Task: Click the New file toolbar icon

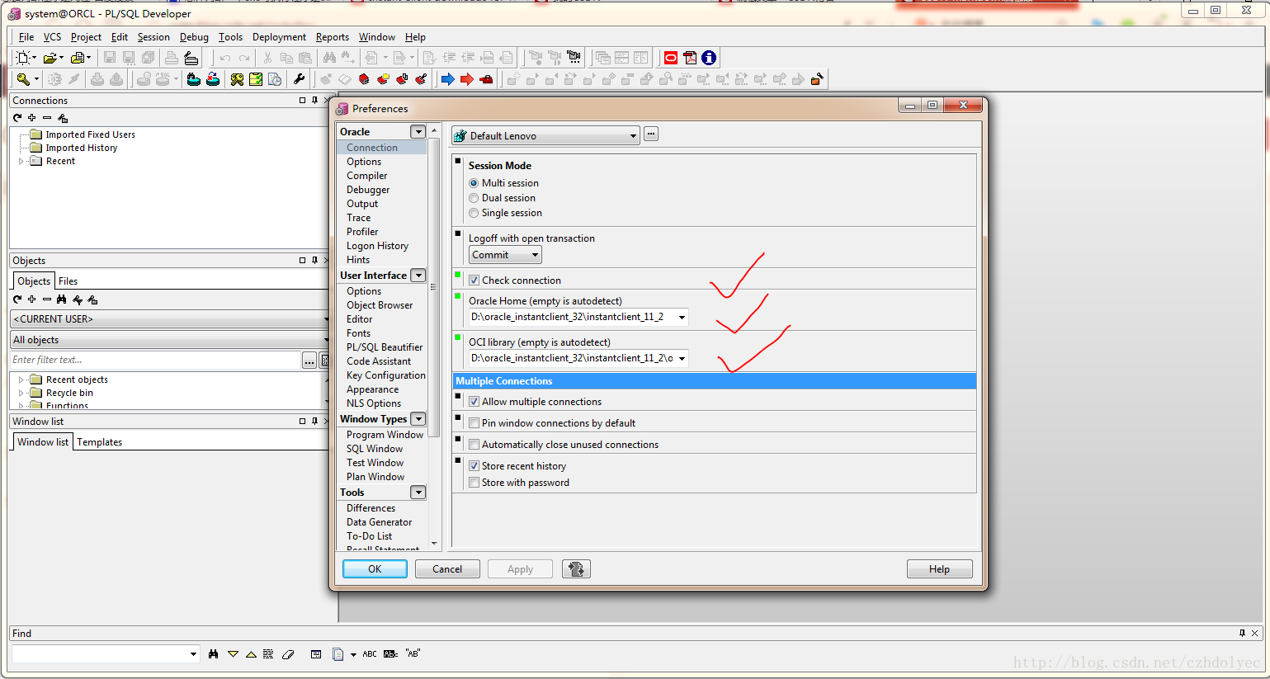Action: [x=23, y=58]
